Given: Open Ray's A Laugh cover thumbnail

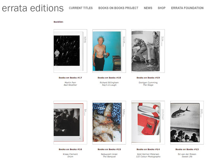Looking at the screenshot, I should coord(109,51).
